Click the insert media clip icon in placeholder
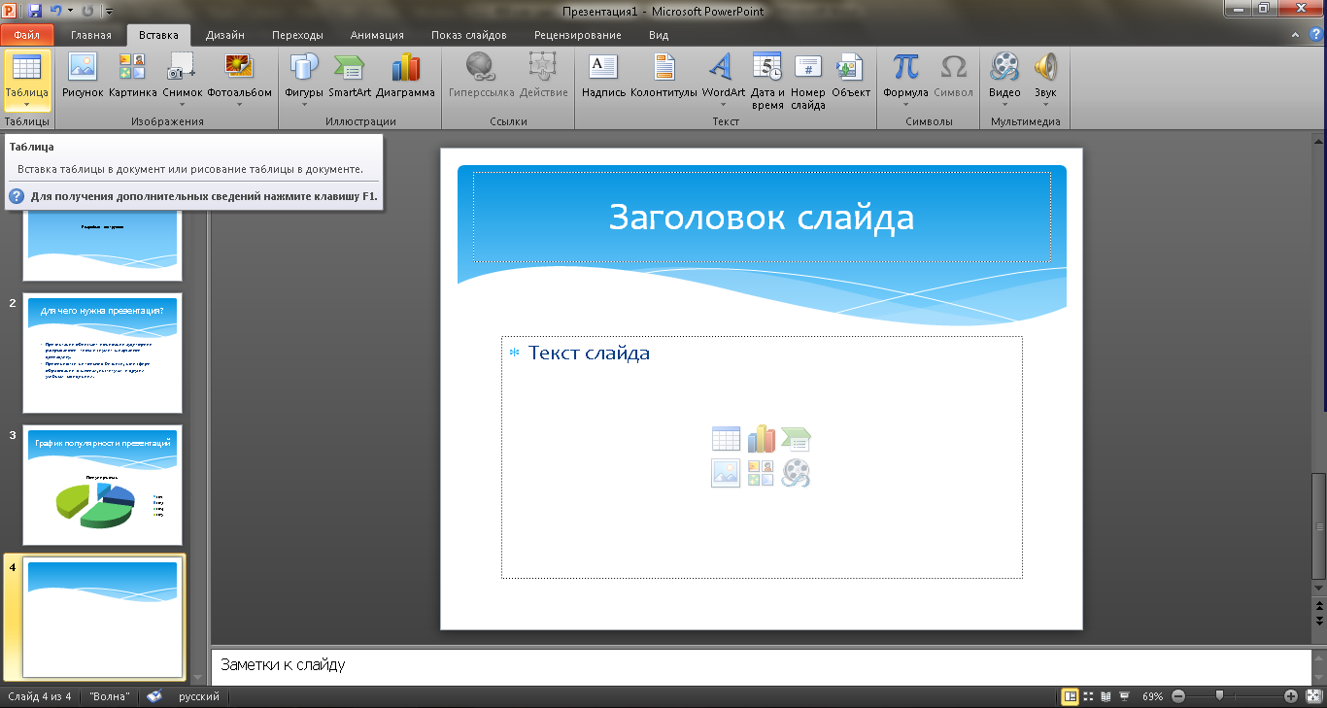 coord(796,473)
